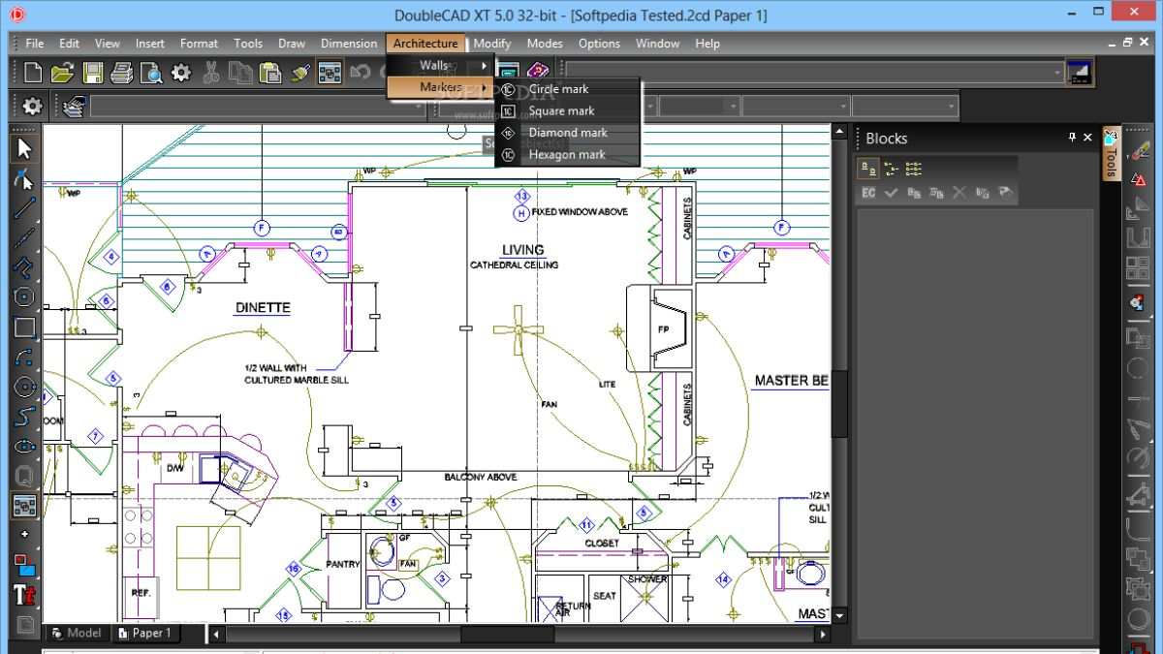Choose Diamond mark from the Markers submenu

567,132
